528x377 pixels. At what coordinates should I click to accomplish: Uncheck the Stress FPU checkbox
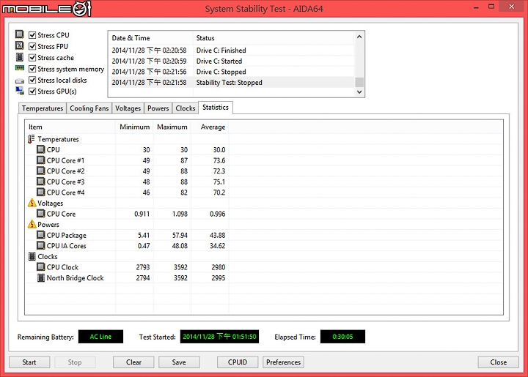coord(32,46)
